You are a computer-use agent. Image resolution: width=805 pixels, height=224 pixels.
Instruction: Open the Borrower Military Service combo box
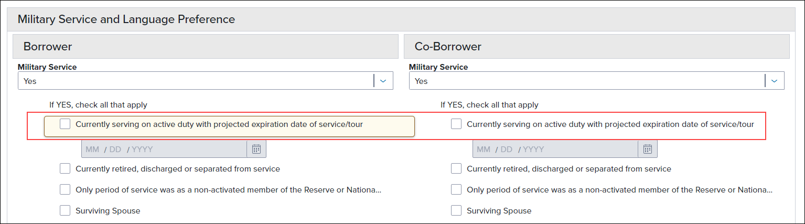pos(206,81)
